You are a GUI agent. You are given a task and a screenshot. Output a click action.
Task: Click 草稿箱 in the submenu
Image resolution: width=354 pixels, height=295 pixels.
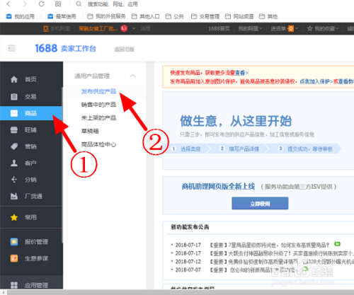pyautogui.click(x=90, y=131)
